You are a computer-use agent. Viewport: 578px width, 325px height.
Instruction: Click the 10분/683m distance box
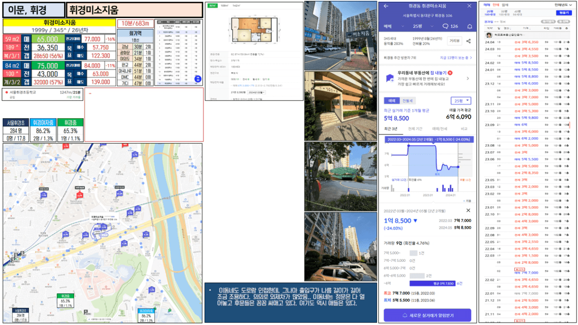click(x=135, y=23)
